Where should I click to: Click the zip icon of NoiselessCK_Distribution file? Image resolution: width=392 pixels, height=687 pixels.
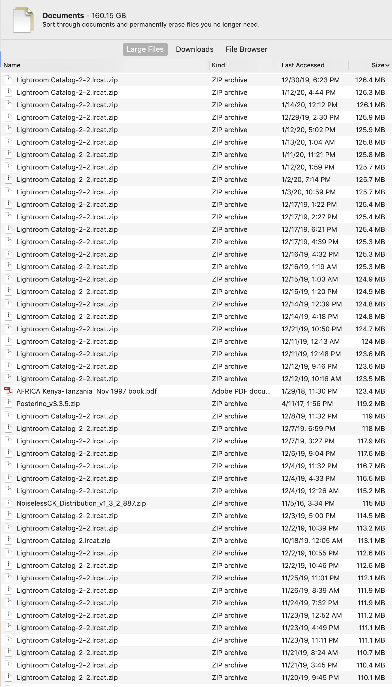[8, 503]
